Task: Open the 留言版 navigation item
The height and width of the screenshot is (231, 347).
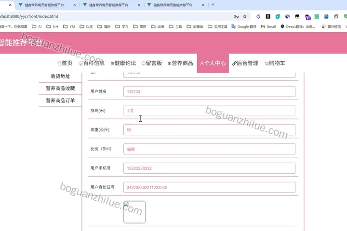Action: (x=152, y=63)
